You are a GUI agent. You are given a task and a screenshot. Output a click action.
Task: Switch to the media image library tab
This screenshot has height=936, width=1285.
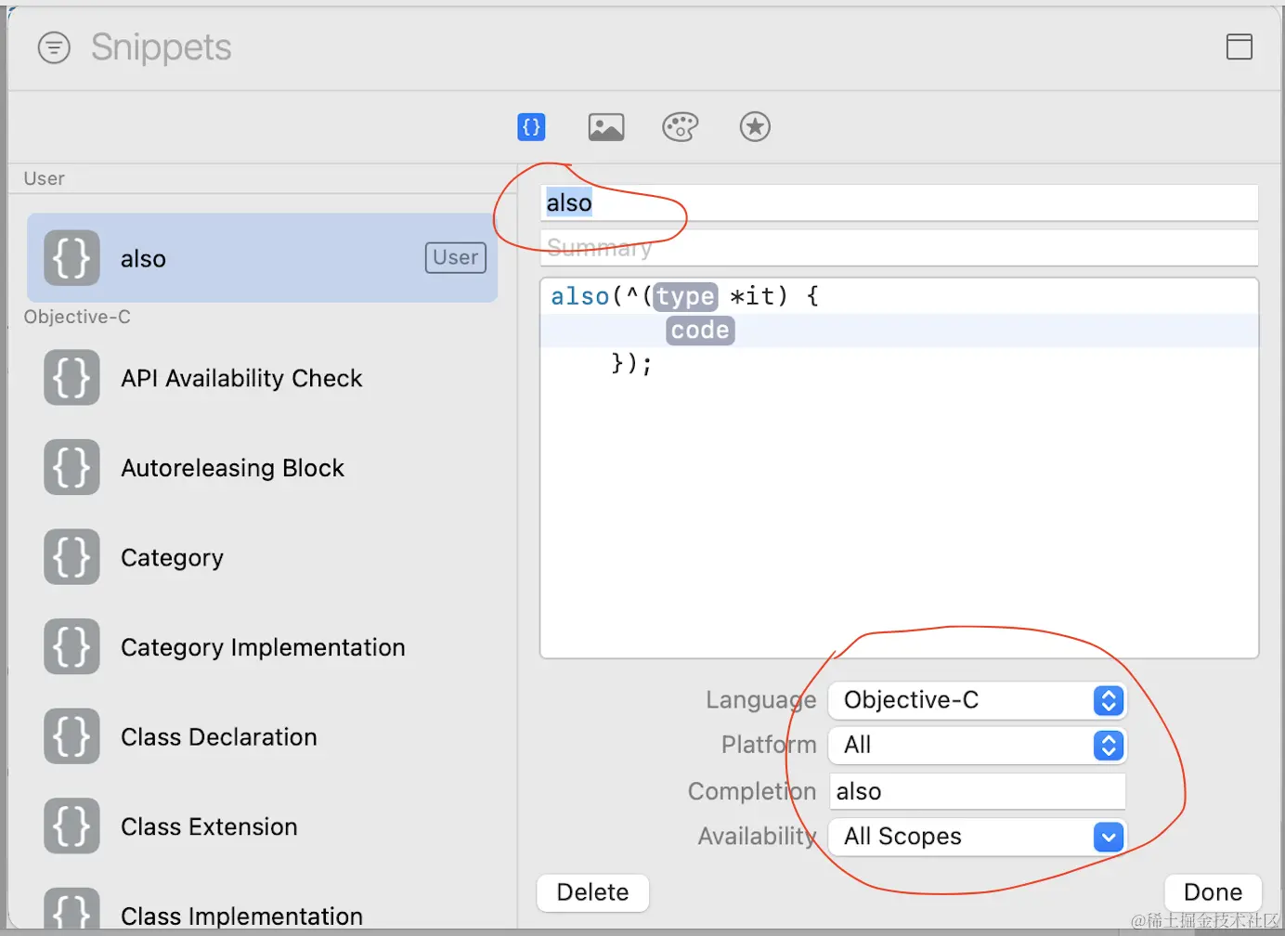click(x=606, y=126)
